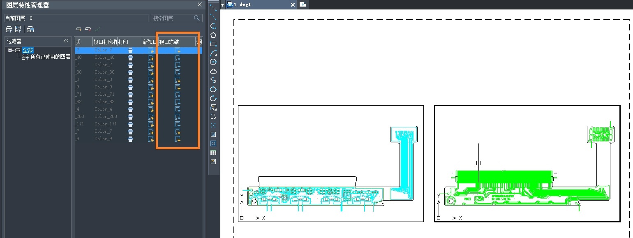The image size is (633, 238).
Task: Click the 搜索图层 search field
Action: (x=177, y=18)
